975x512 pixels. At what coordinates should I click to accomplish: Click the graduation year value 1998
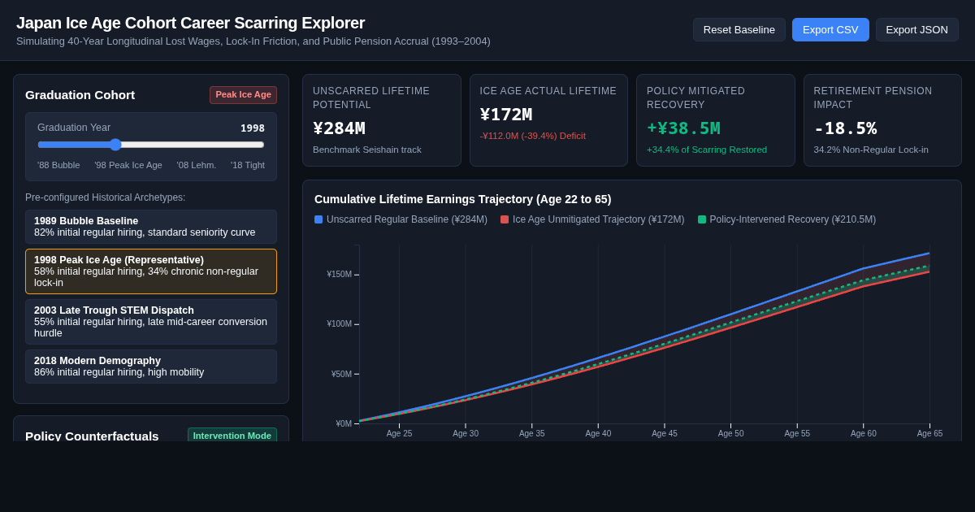pyautogui.click(x=253, y=128)
